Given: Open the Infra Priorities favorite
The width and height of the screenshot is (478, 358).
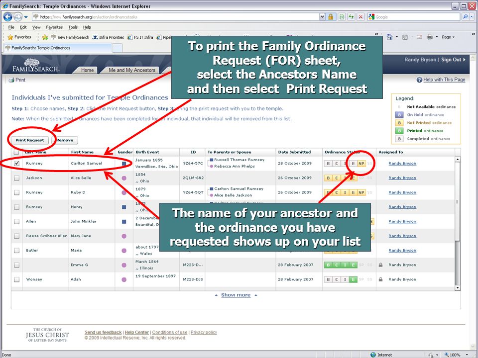Looking at the screenshot, I should [x=108, y=37].
